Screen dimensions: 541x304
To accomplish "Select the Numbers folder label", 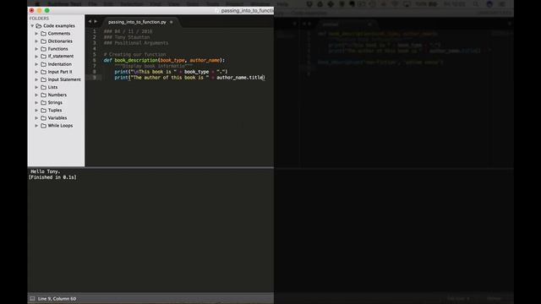I will click(x=57, y=95).
